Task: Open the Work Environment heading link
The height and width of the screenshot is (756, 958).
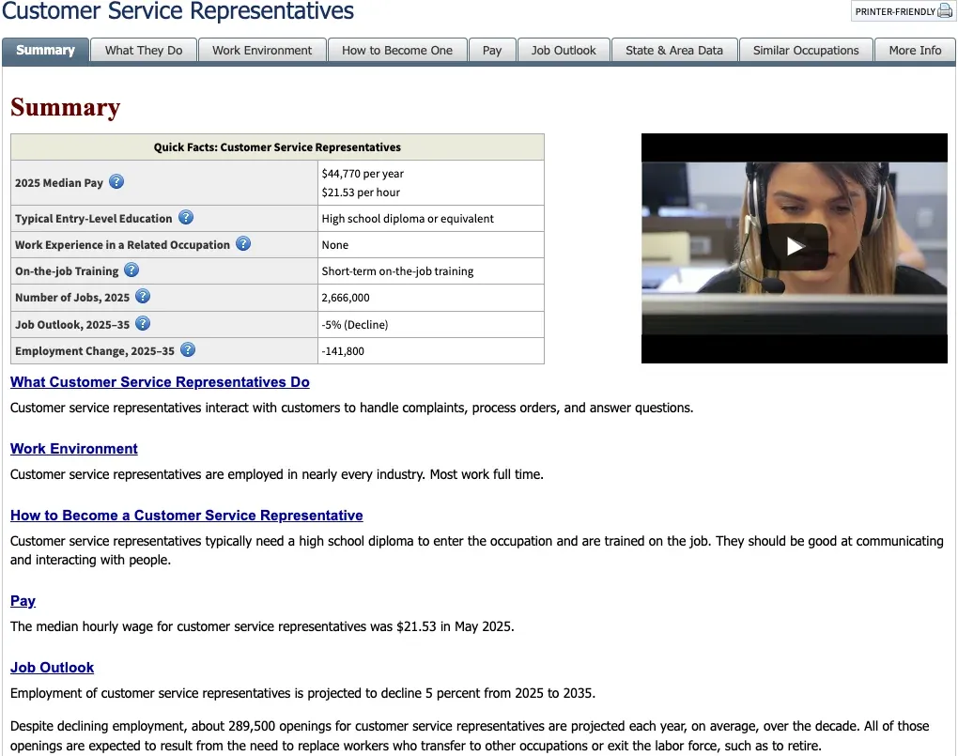Action: pyautogui.click(x=74, y=449)
